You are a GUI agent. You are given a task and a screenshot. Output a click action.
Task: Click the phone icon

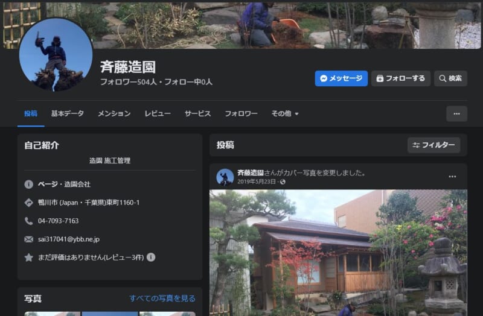point(28,221)
